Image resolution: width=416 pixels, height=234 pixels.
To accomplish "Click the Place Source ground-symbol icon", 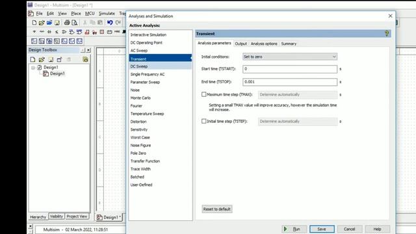I will point(34,32).
